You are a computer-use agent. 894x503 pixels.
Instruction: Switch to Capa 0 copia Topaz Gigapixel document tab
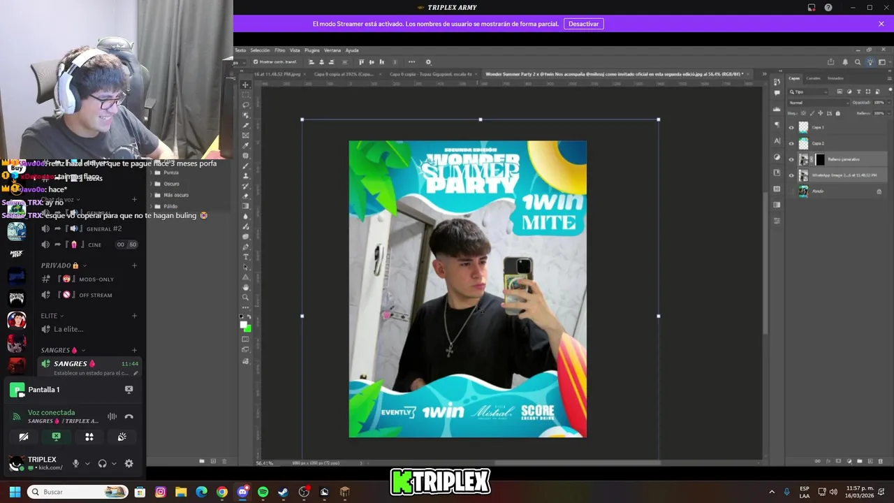[x=432, y=73]
